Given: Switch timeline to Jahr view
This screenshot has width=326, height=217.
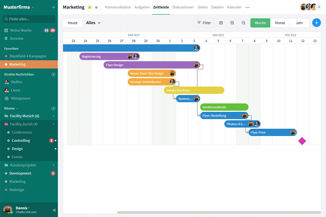Looking at the screenshot, I should pyautogui.click(x=299, y=23).
